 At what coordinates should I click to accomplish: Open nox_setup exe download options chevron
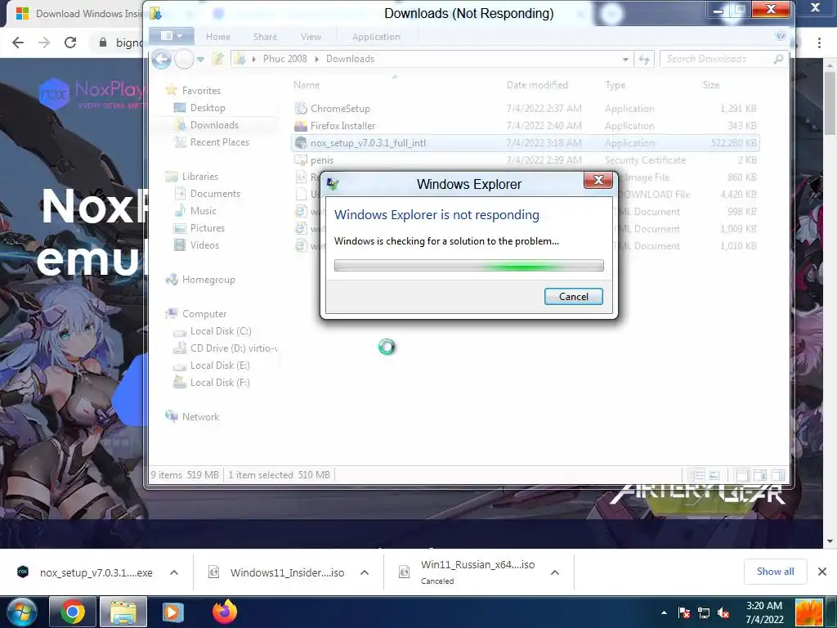[173, 572]
